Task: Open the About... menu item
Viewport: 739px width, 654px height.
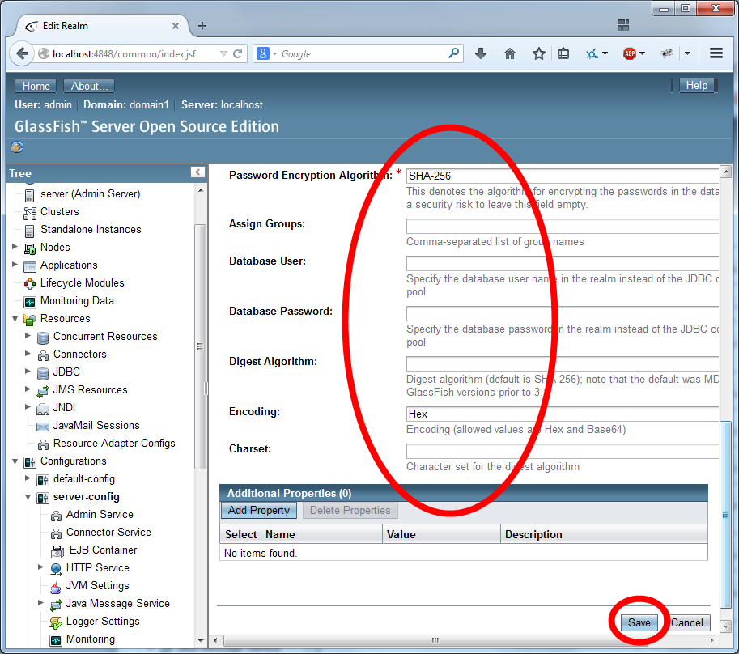Action: point(88,85)
